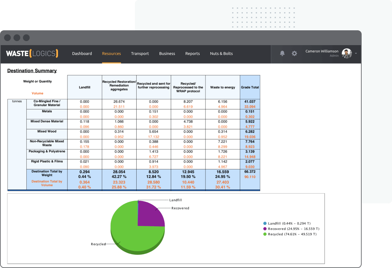Click the Waste Logics logo
392x268 pixels.
(32, 54)
